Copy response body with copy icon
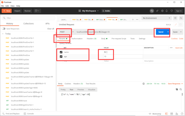This screenshot has height=116, width=185. point(177,89)
